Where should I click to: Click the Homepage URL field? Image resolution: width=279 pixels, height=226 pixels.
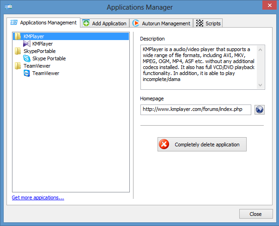coord(196,110)
